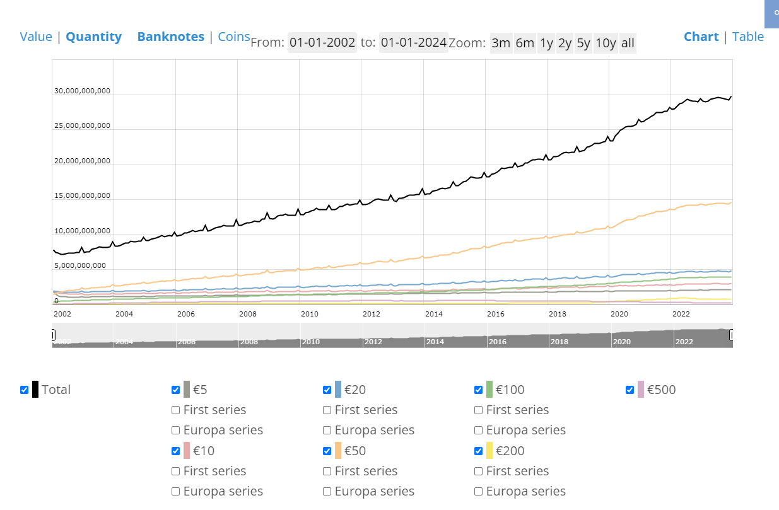Click the left handle of range navigator
779x510 pixels.
point(53,335)
